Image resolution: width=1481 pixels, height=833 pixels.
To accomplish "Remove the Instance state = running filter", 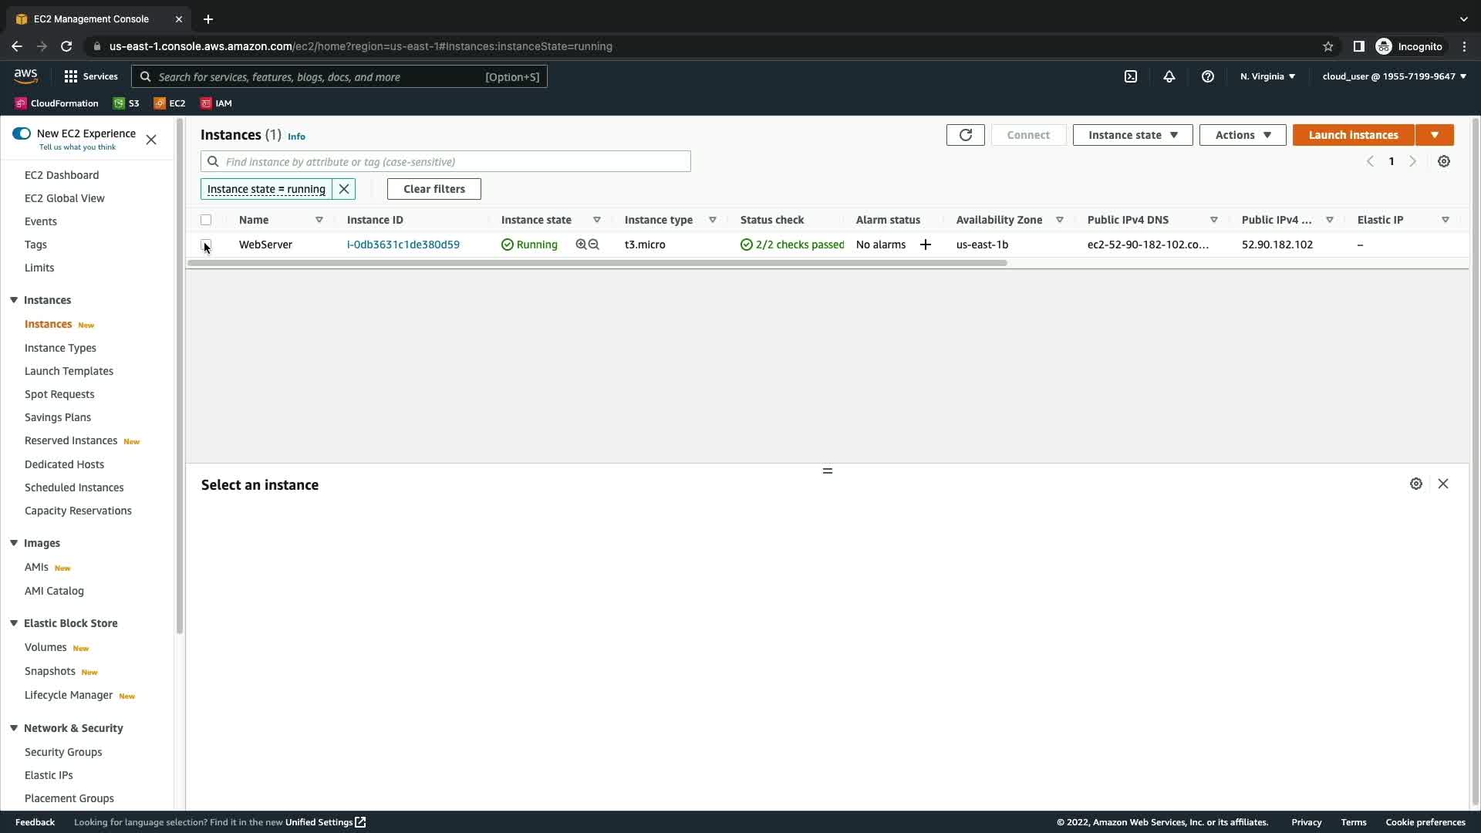I will point(344,189).
